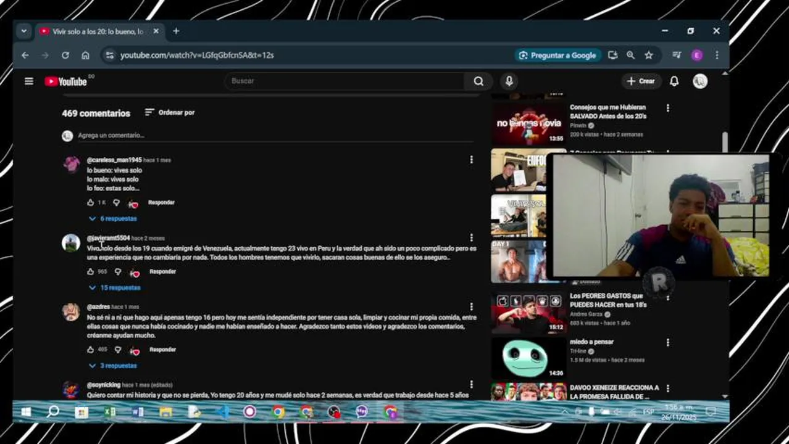Open the taskbar clock and date
Viewport: 789px width, 444px height.
click(680, 412)
